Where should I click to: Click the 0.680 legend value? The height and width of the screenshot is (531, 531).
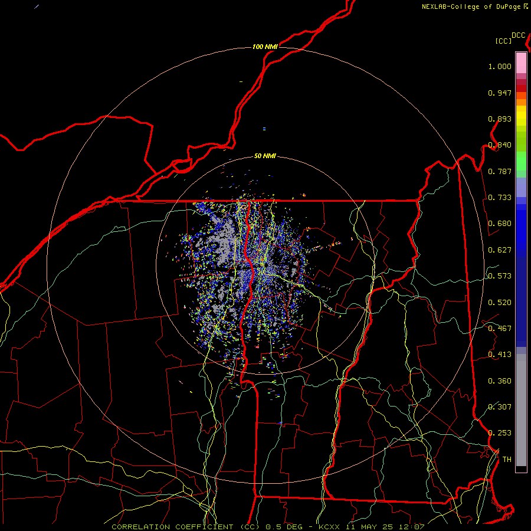point(500,224)
